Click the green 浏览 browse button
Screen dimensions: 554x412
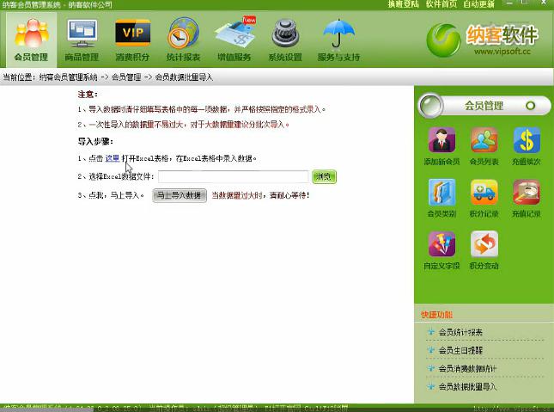pos(324,177)
